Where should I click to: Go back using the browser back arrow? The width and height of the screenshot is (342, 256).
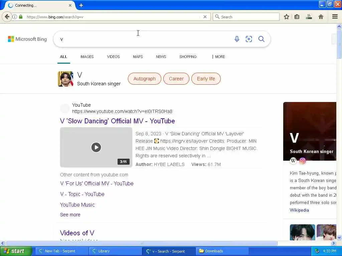pyautogui.click(x=7, y=17)
